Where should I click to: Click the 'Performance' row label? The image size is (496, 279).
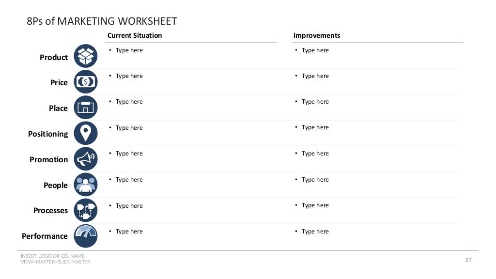[x=45, y=236]
